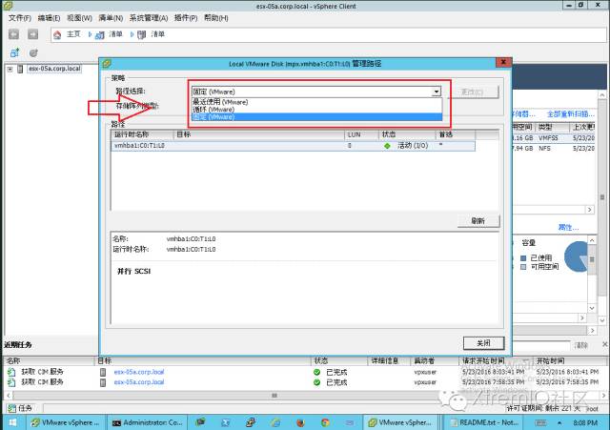Select path row vmhba1:C0:T1:L0
610x430 pixels.
pos(293,146)
